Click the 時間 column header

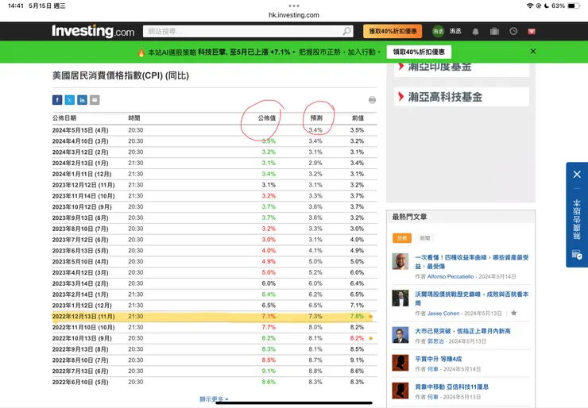(133, 118)
